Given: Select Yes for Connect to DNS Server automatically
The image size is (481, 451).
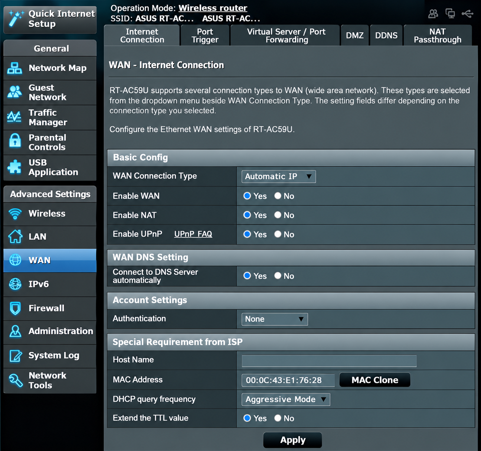Looking at the screenshot, I should [247, 276].
